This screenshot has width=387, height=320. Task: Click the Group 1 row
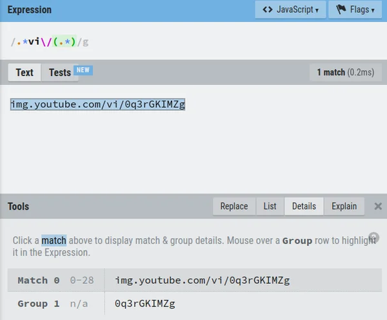[x=195, y=303]
